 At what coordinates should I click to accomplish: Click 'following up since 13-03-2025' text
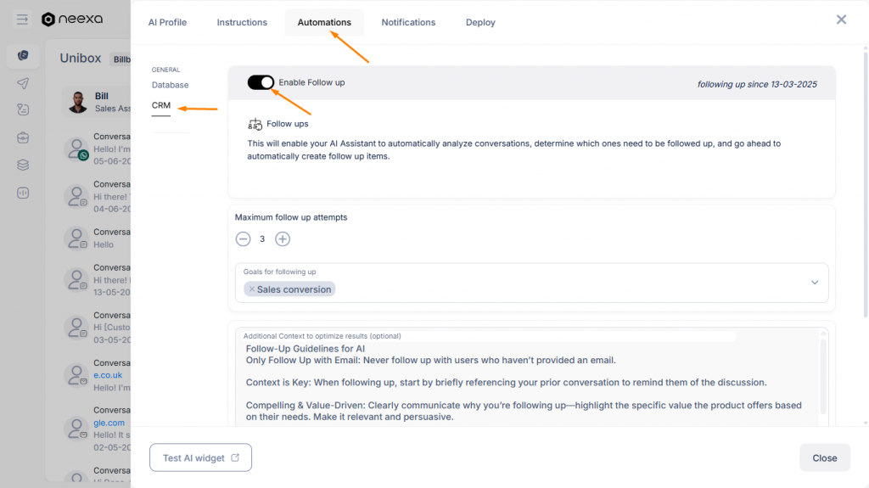click(x=757, y=84)
